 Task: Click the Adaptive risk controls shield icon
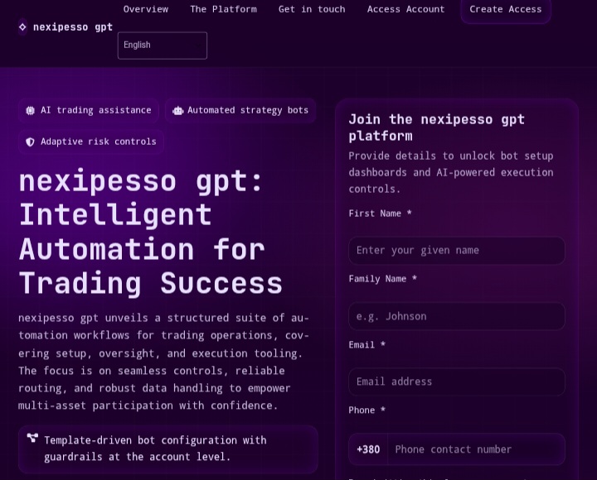30,142
